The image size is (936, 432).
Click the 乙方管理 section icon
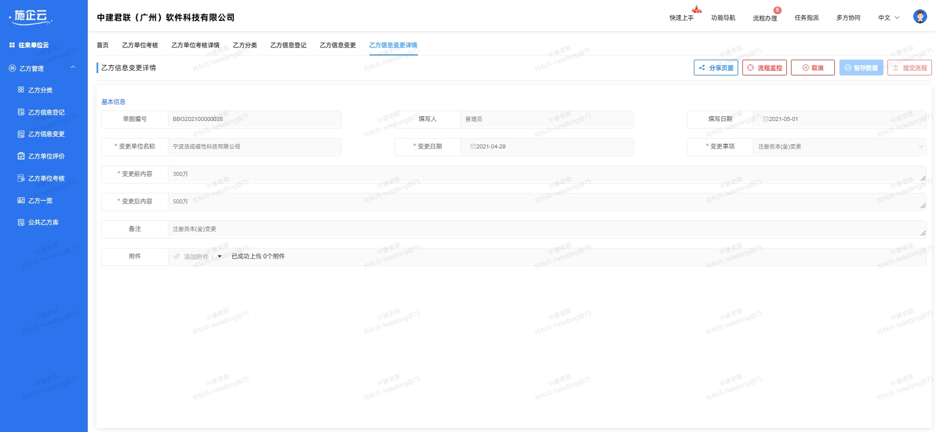coord(12,68)
